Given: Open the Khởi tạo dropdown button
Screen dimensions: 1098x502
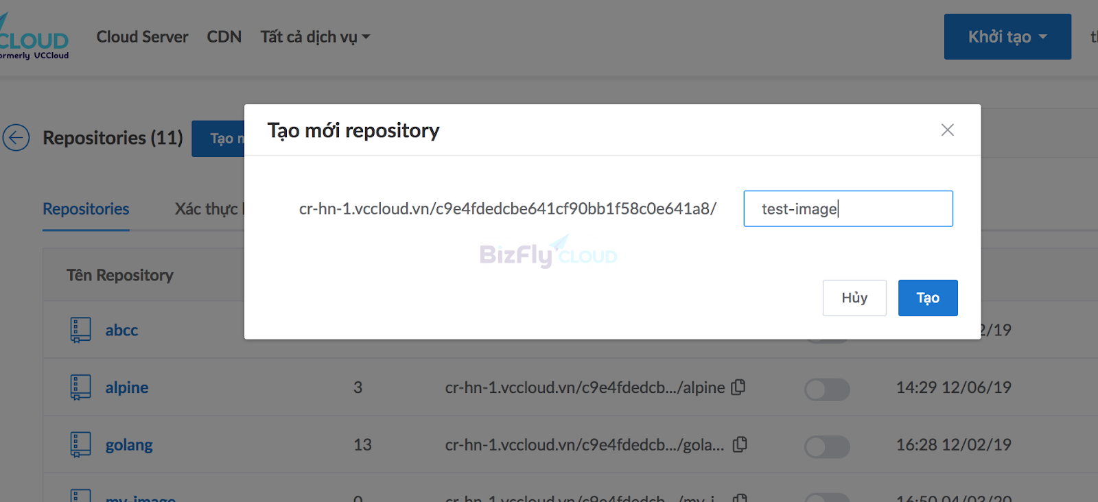Looking at the screenshot, I should tap(1007, 36).
